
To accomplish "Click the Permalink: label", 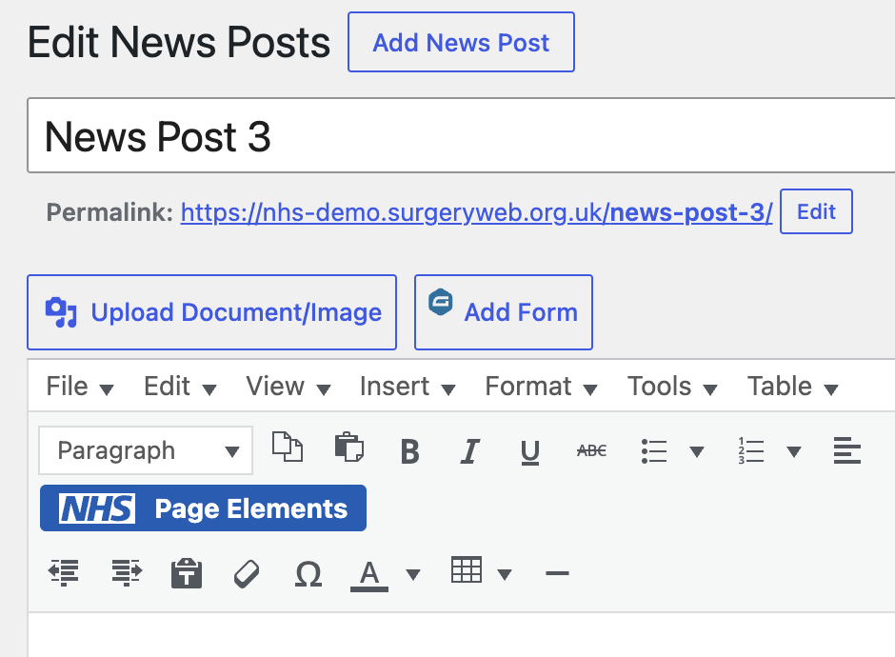I will 109,212.
